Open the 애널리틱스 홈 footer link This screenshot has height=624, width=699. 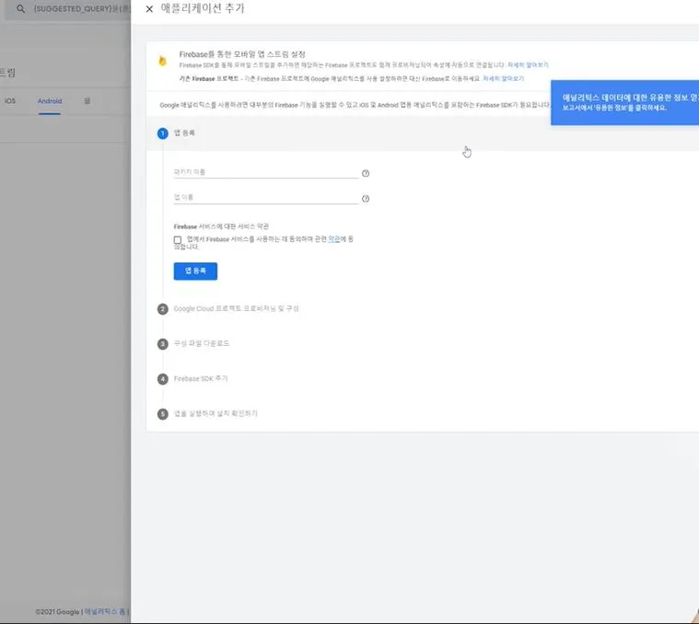pos(105,611)
